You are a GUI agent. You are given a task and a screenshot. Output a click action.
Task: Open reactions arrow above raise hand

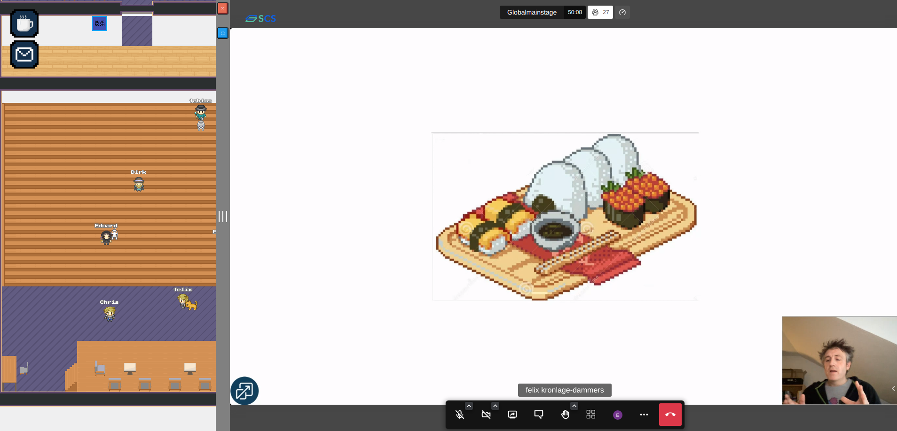[x=574, y=406]
